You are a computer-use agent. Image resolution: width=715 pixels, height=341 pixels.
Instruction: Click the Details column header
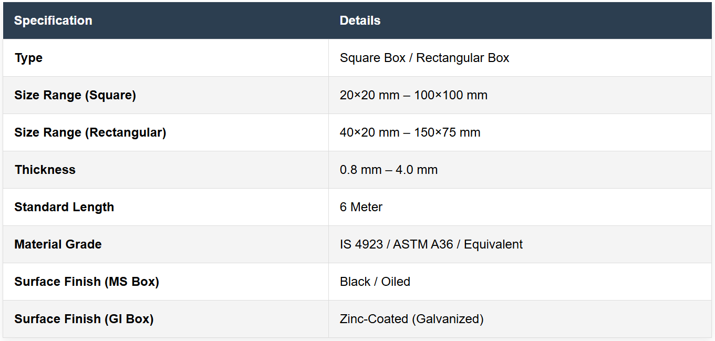[360, 20]
